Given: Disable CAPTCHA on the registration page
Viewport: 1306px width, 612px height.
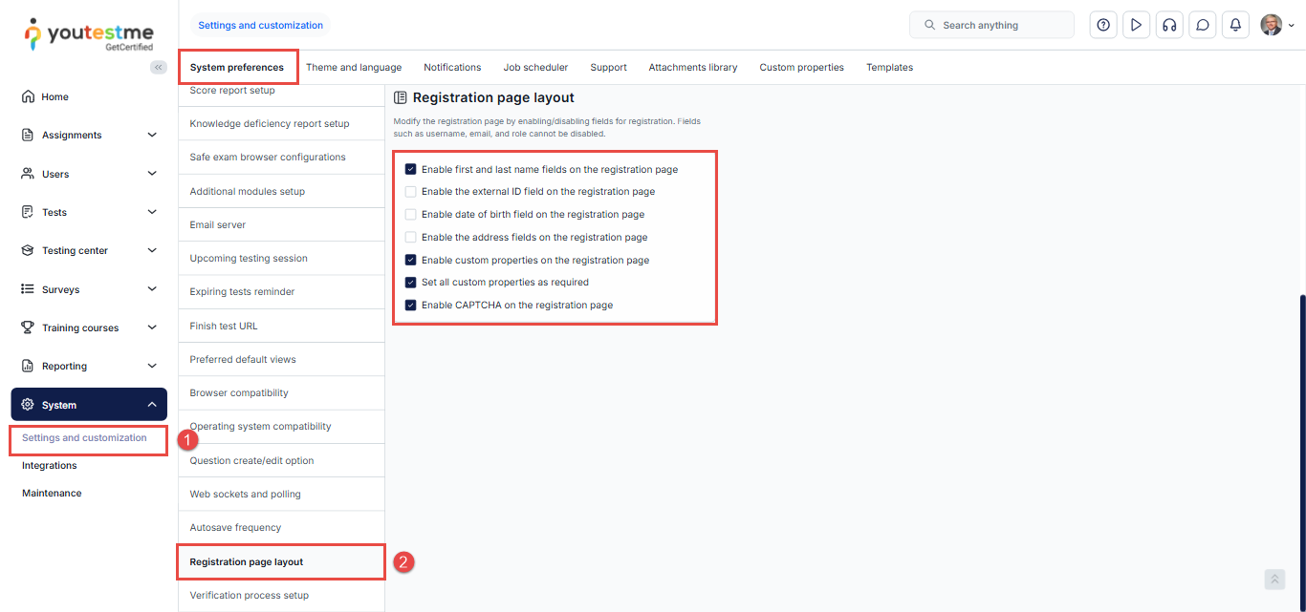Looking at the screenshot, I should 411,306.
